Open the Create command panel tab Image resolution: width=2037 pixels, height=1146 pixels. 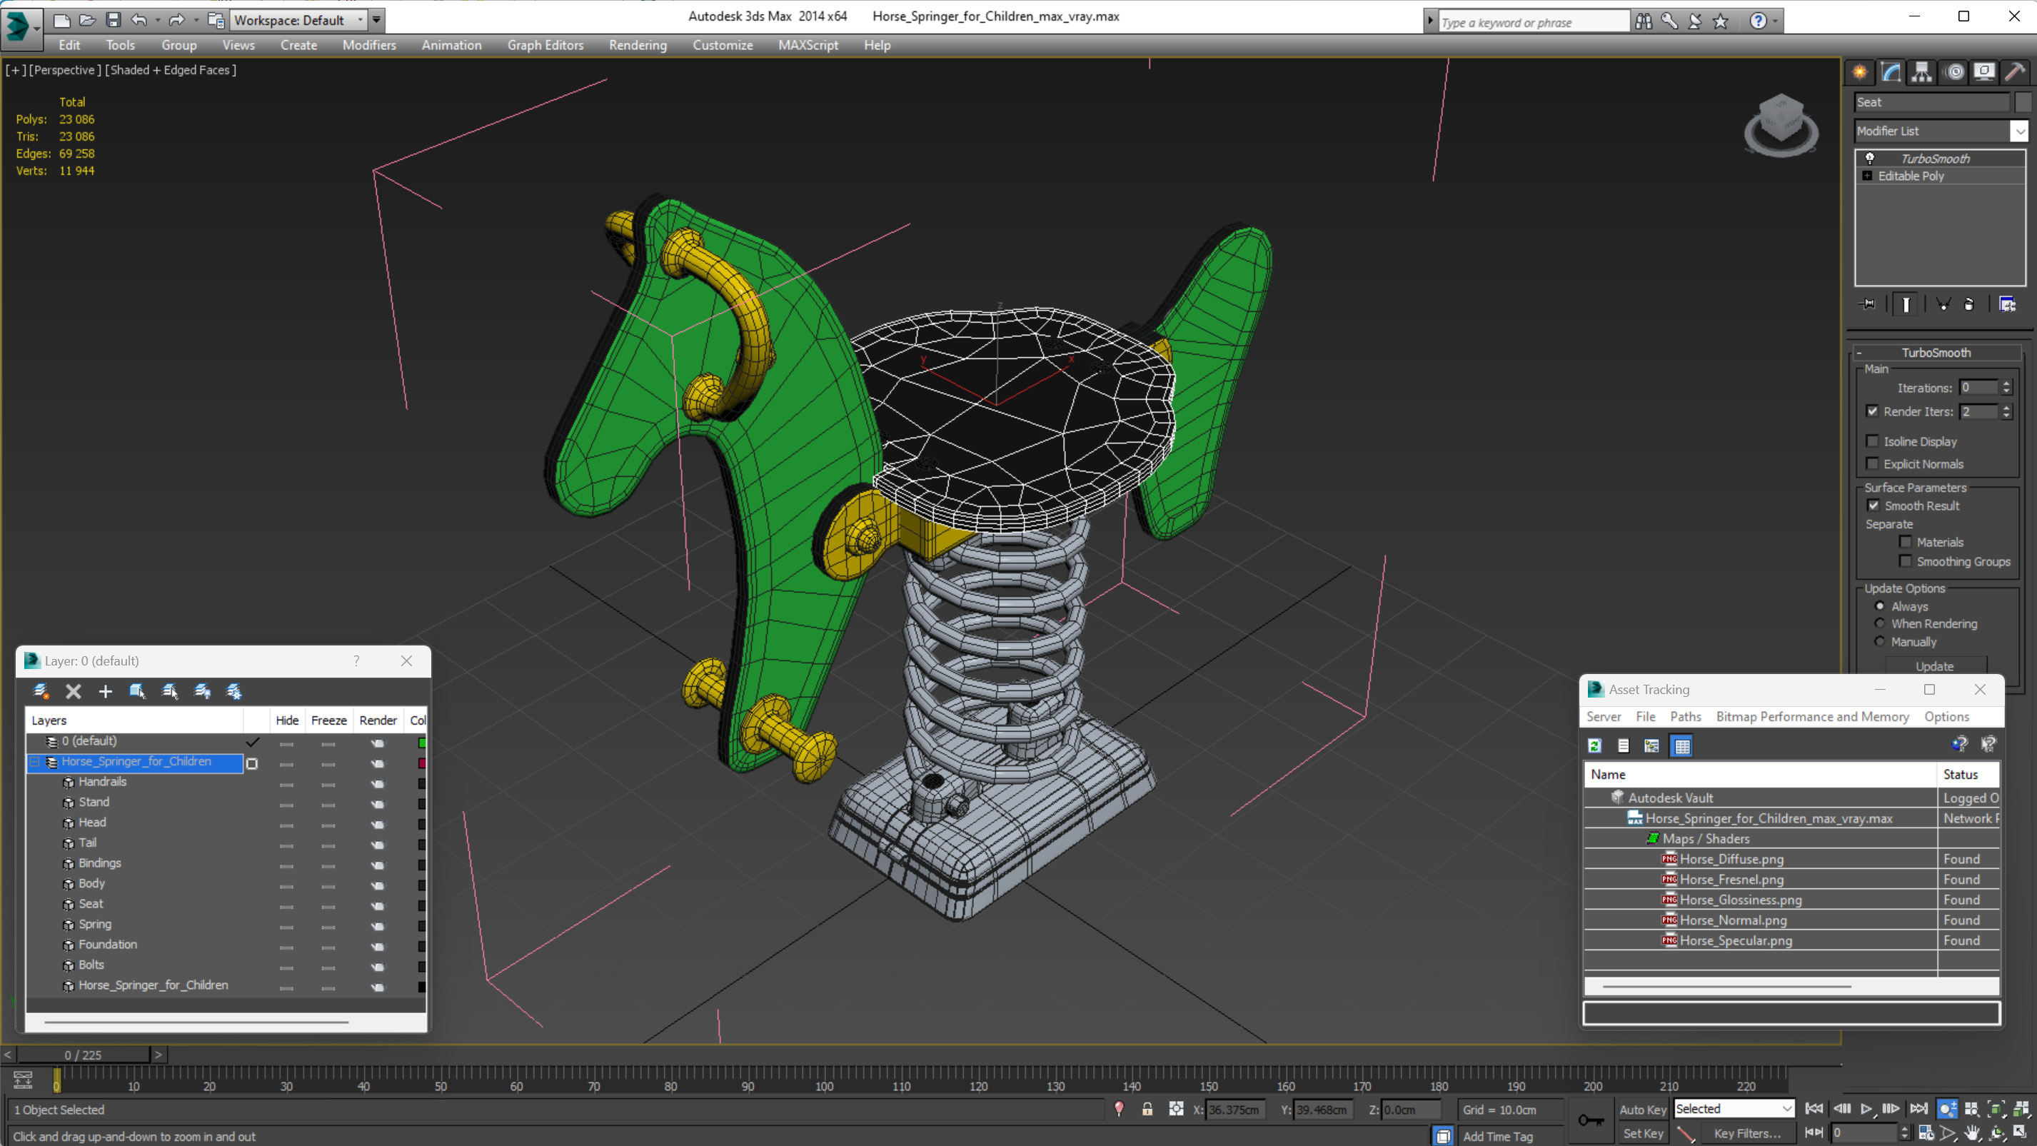pos(1860,72)
